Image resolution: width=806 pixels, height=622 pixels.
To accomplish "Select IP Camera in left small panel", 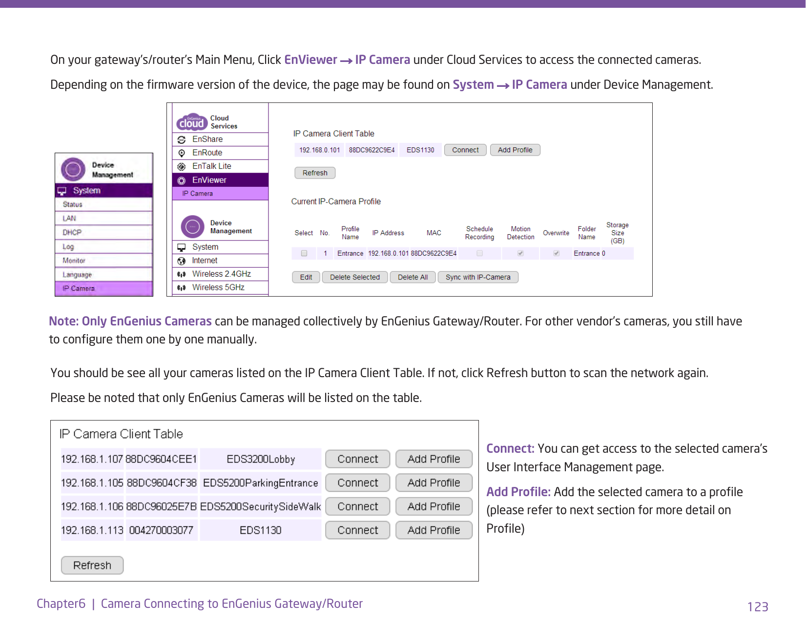I will 104,289.
